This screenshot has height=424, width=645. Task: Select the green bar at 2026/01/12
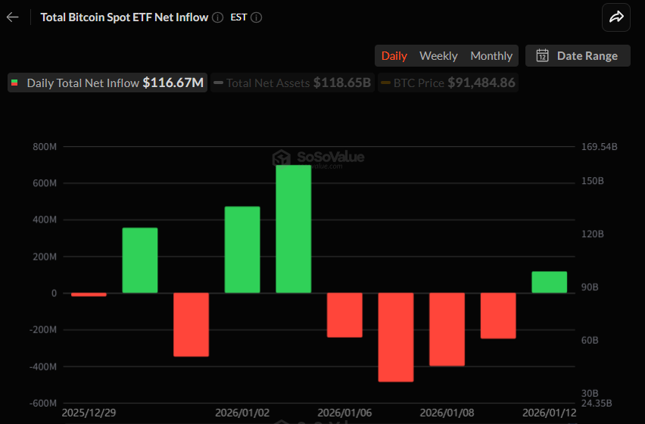pyautogui.click(x=549, y=282)
